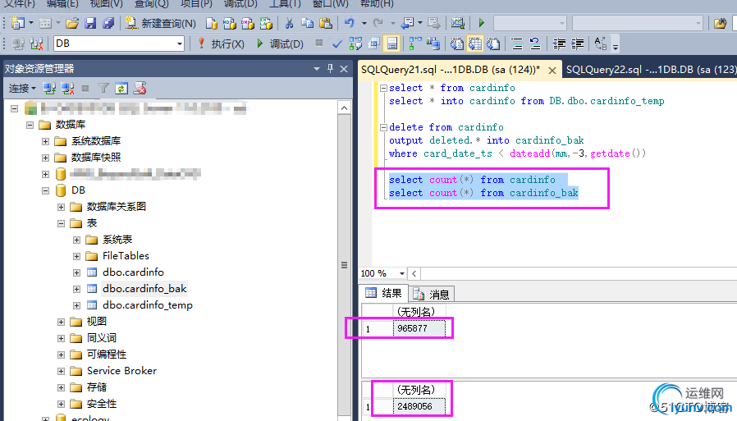The width and height of the screenshot is (737, 421).
Task: Undo the last edit
Action: coord(350,23)
